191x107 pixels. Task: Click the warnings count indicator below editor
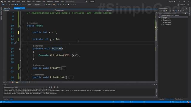click(x=18, y=82)
